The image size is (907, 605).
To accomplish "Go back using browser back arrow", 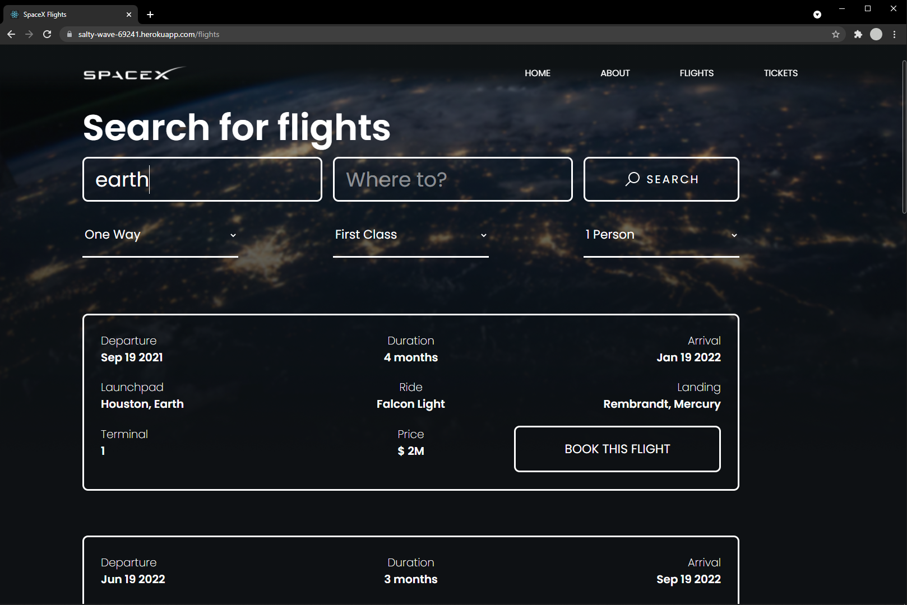I will pyautogui.click(x=11, y=34).
